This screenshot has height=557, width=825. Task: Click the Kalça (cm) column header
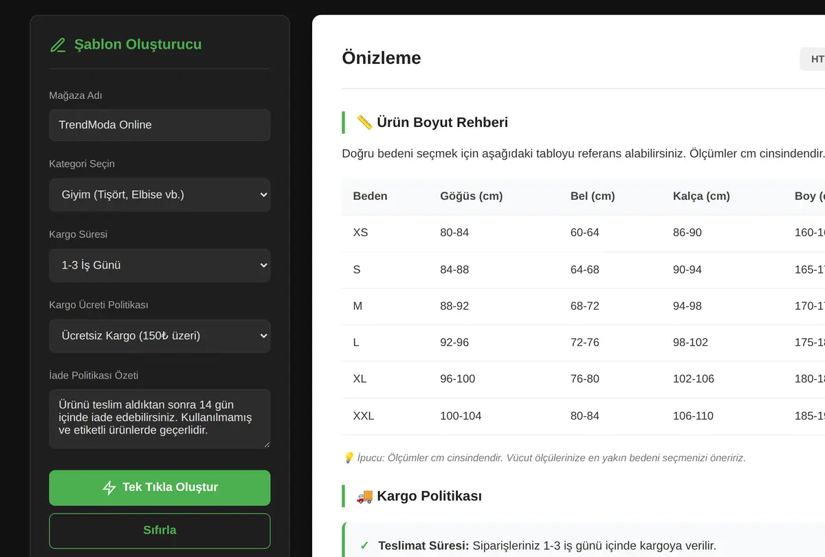tap(701, 196)
